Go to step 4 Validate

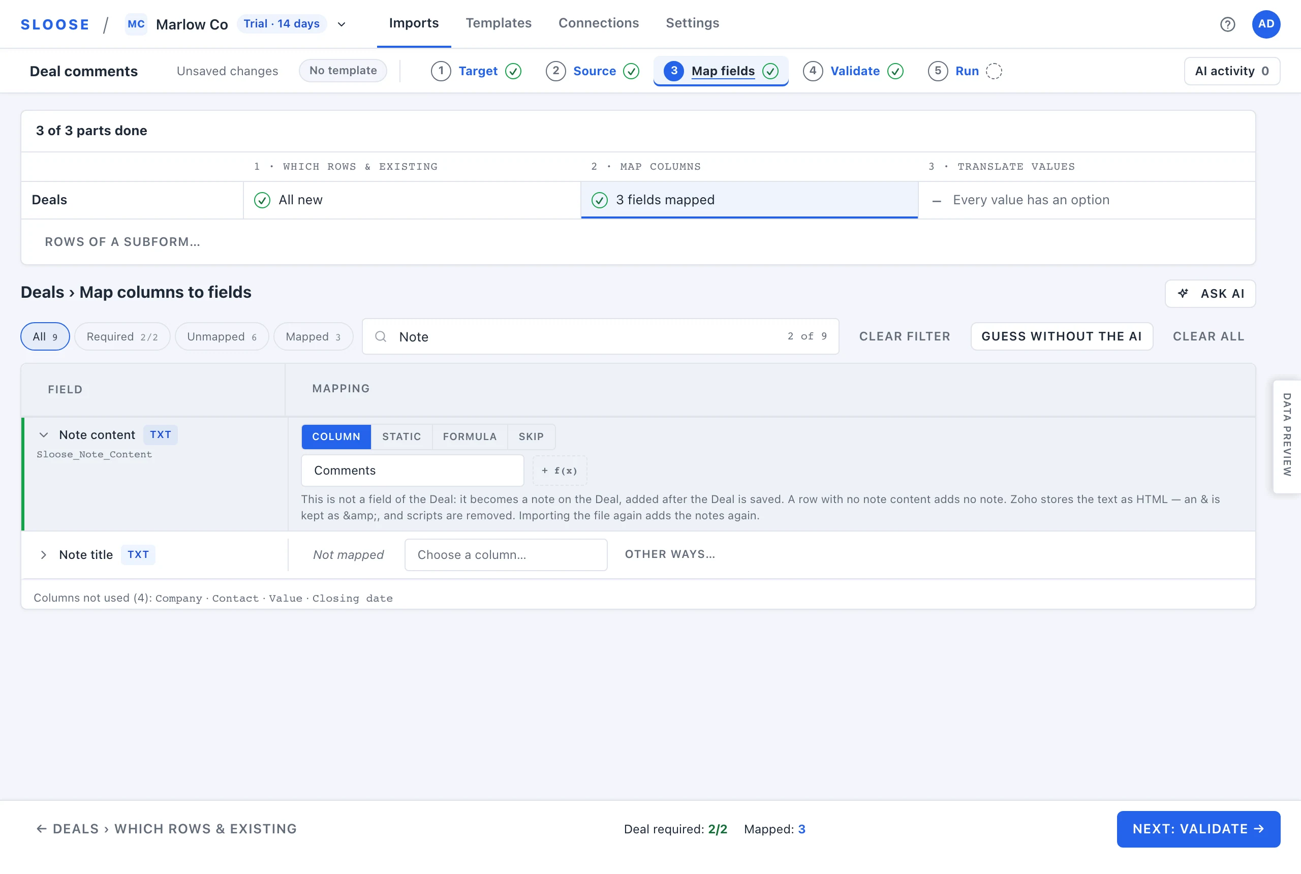[x=853, y=71]
